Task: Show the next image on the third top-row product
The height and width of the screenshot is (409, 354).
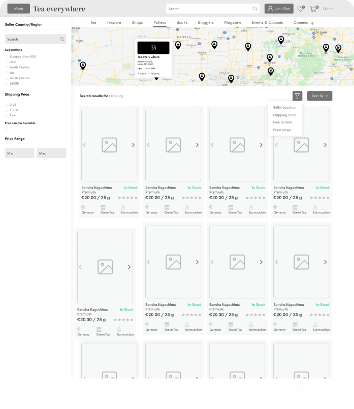Action: coord(261,145)
